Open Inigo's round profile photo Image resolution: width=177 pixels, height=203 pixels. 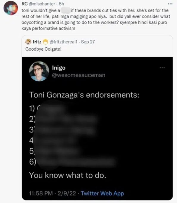pos(39,71)
